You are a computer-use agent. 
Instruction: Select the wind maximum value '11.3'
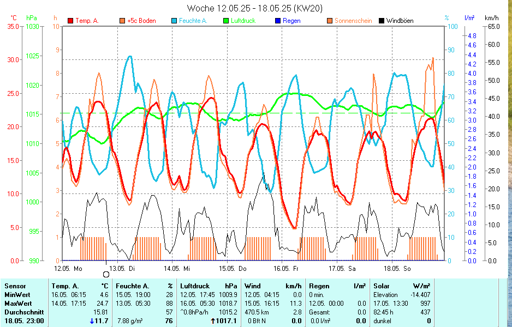(x=296, y=304)
